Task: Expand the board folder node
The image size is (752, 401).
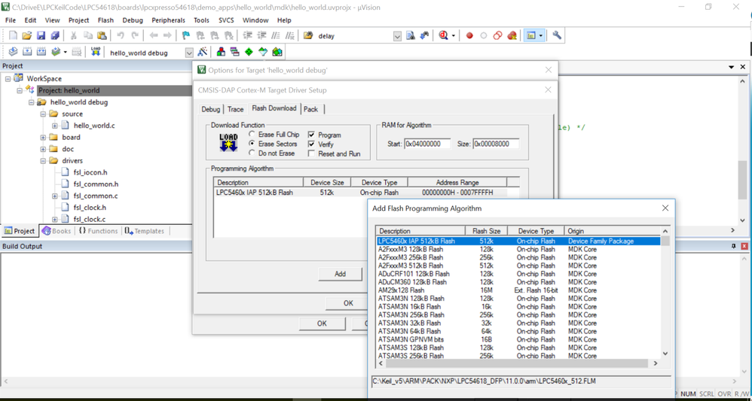Action: click(43, 138)
